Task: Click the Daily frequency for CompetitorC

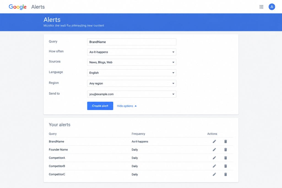Action: tap(135, 174)
